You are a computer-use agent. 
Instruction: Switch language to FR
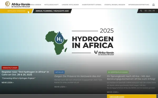[154, 11]
